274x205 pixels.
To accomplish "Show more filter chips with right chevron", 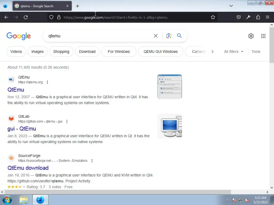I will (x=212, y=52).
